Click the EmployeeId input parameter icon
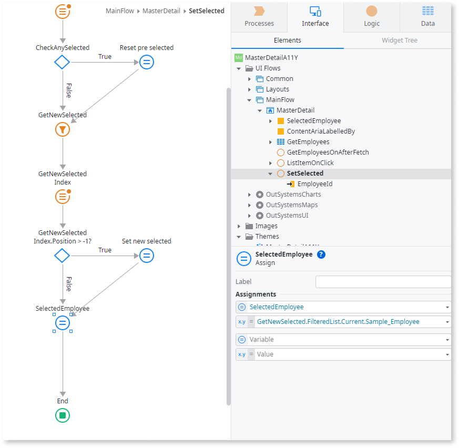This screenshot has height=448, width=459. [x=291, y=184]
